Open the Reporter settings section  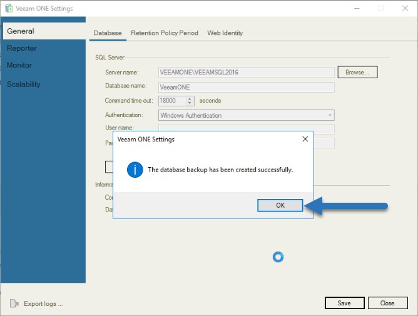[x=22, y=48]
